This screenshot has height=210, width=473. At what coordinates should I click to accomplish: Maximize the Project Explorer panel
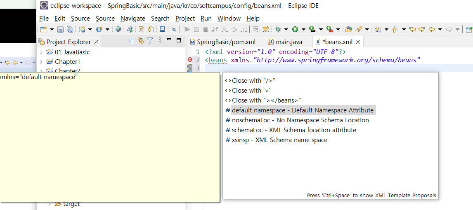coord(179,40)
